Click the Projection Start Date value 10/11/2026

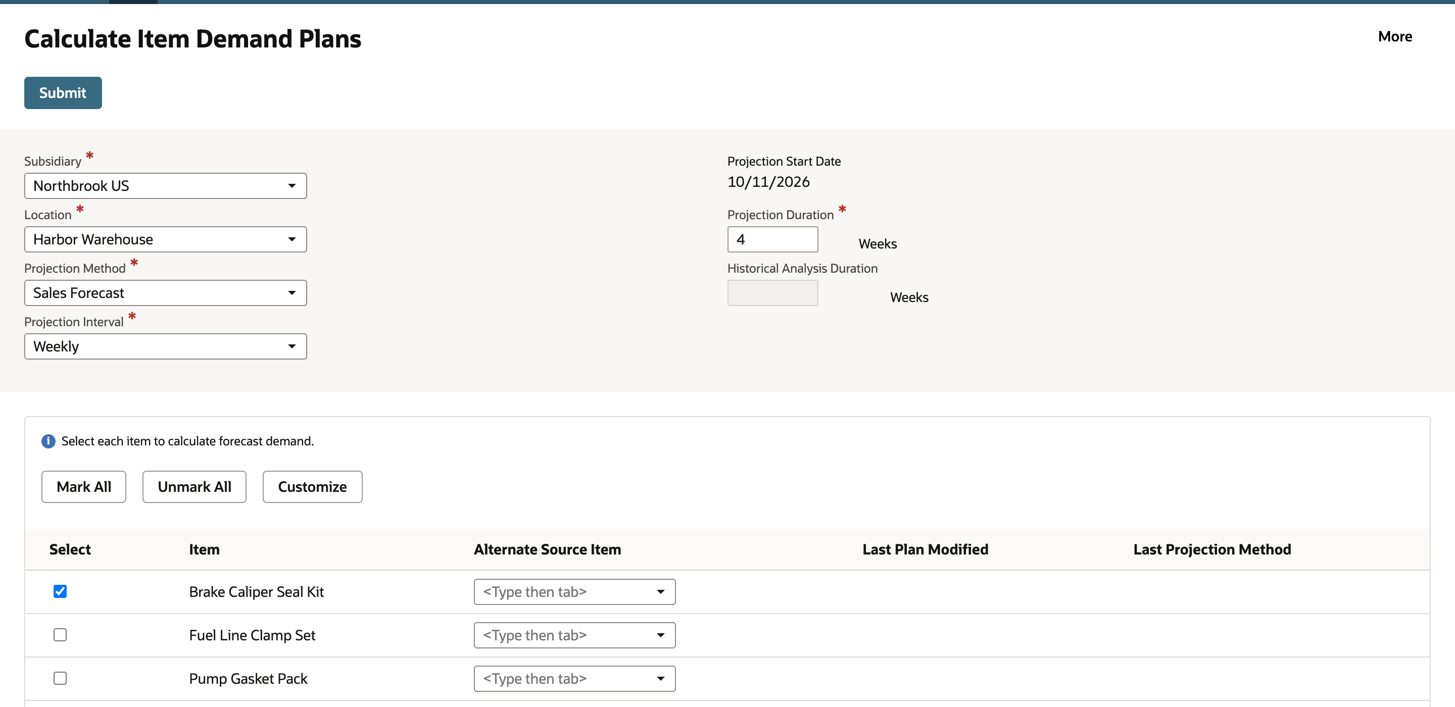click(x=768, y=182)
